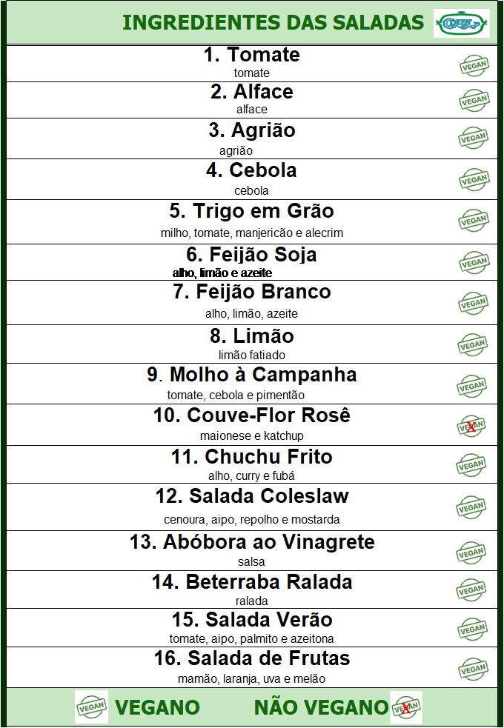Click the vegan stamp next to Salada de Frutas
504x728 pixels.
(x=473, y=669)
